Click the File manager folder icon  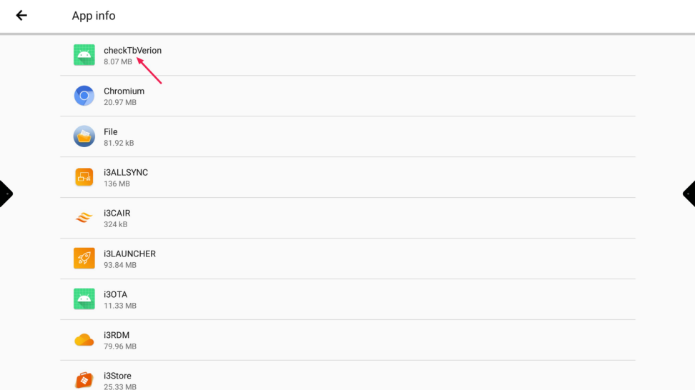pos(84,136)
